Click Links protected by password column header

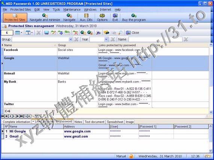point(125,45)
